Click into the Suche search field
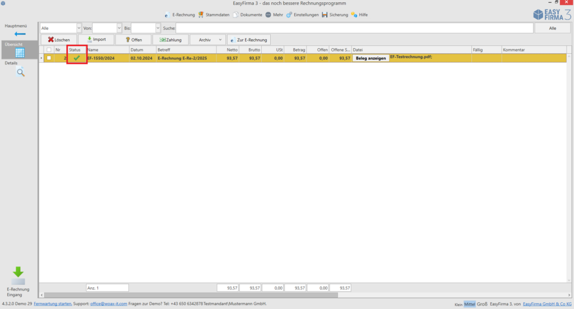 pos(354,28)
